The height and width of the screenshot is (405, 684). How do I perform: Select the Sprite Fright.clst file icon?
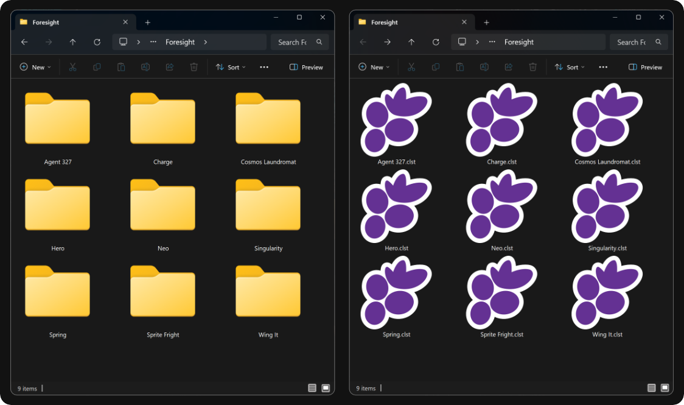click(x=501, y=293)
